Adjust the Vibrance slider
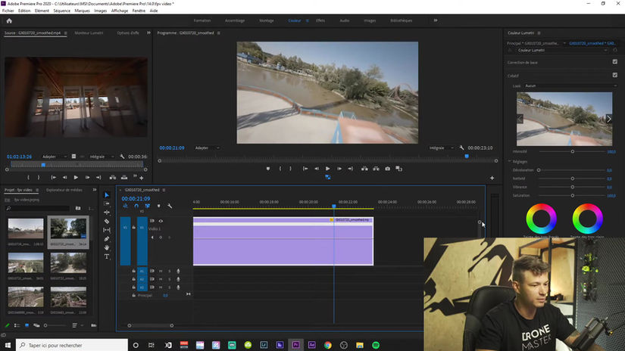 pyautogui.click(x=573, y=187)
